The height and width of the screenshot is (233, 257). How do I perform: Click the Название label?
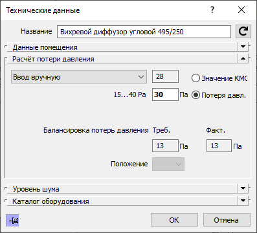(x=36, y=31)
